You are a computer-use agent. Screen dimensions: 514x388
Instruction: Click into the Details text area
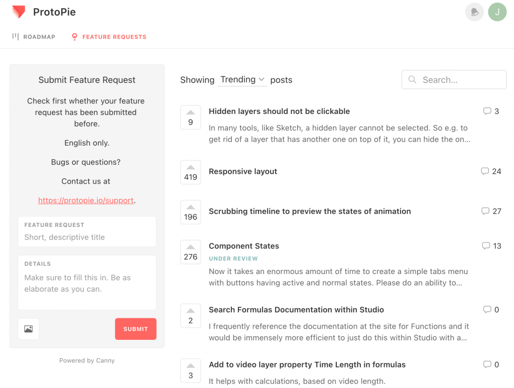pos(87,289)
